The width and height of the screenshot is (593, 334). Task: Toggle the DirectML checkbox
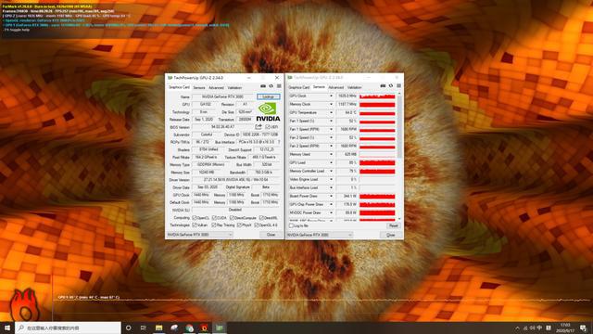pos(261,218)
